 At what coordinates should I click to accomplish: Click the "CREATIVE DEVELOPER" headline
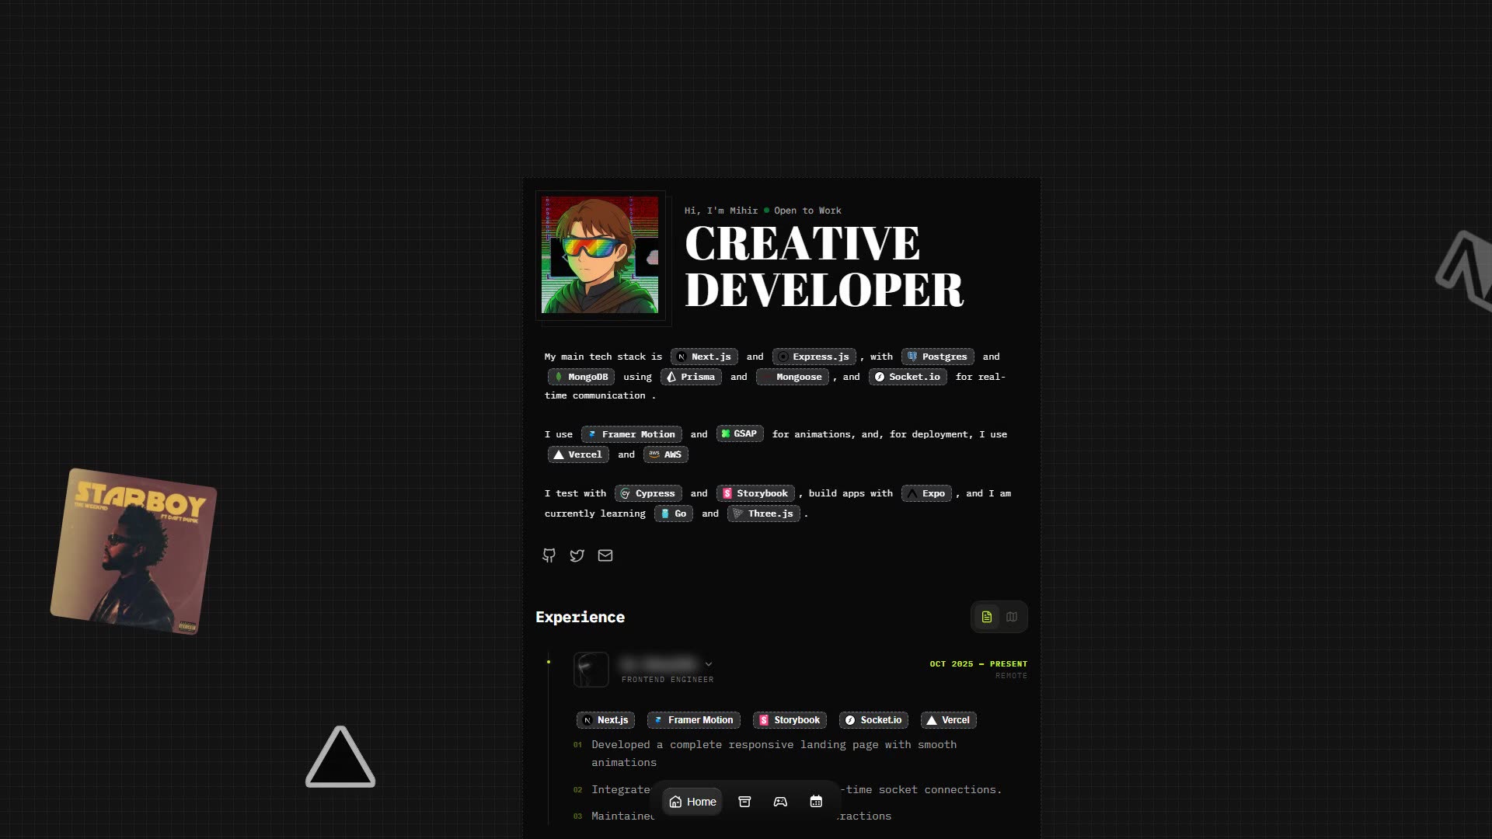824,266
